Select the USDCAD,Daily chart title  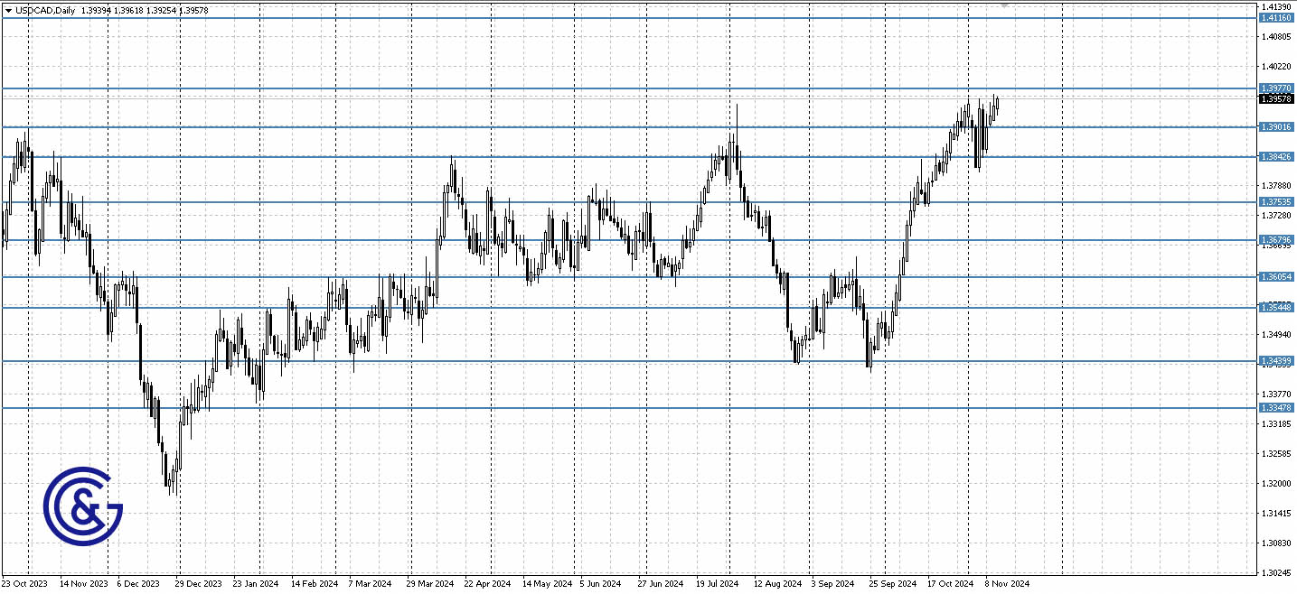click(44, 10)
